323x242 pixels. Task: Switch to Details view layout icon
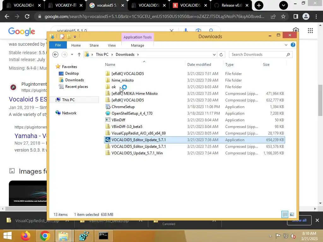pos(285,214)
